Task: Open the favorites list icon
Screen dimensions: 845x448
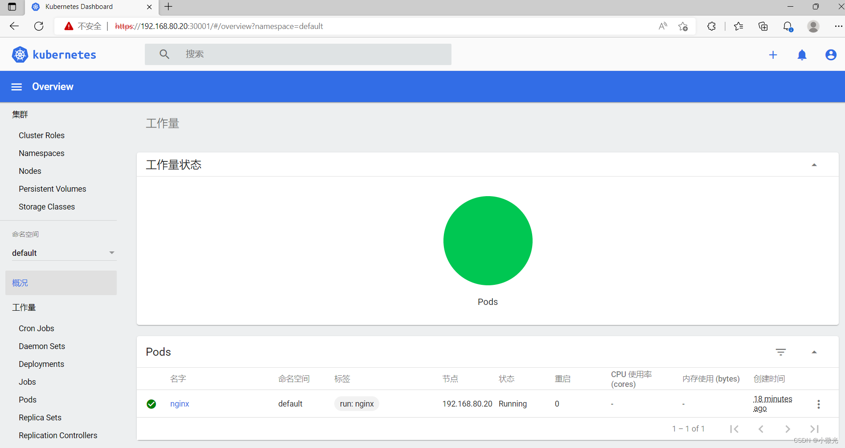Action: click(x=738, y=26)
